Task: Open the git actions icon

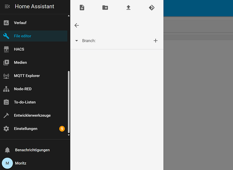Action: tap(152, 7)
